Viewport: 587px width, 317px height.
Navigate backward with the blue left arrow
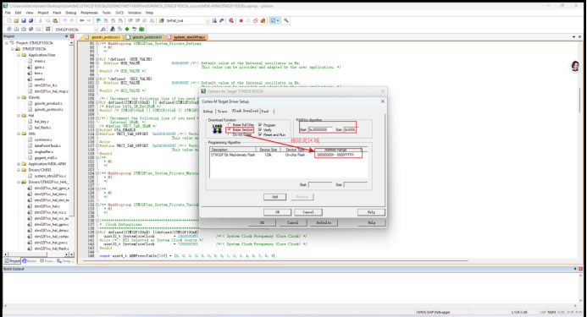[x=81, y=20]
